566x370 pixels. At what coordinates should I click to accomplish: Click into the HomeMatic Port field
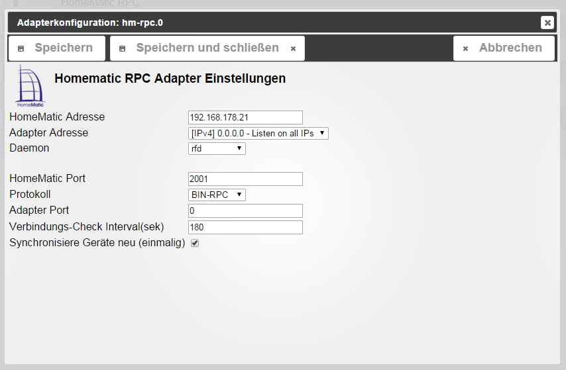point(245,179)
